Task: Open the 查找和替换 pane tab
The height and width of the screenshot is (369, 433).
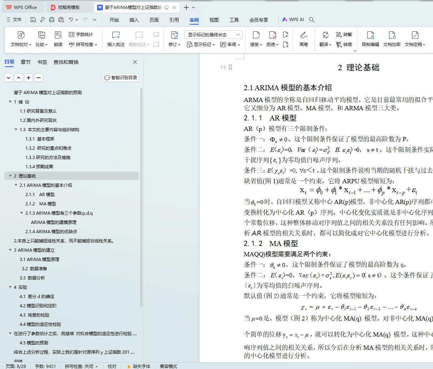Action: click(66, 62)
